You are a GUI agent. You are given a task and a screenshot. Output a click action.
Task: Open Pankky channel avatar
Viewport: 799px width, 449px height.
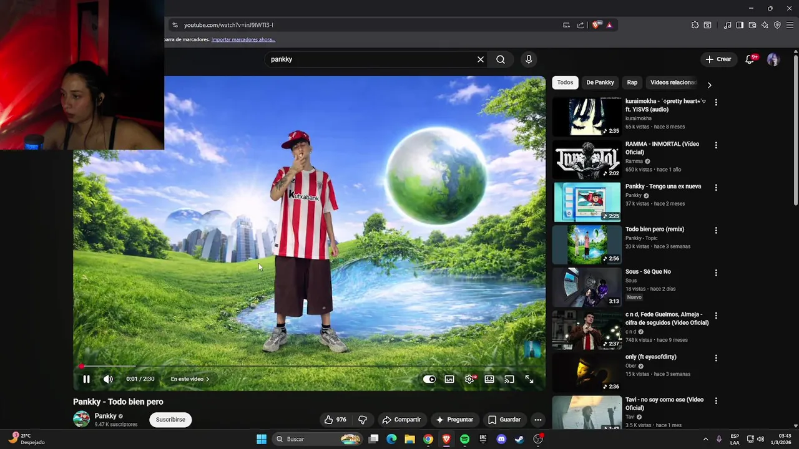[x=81, y=419]
